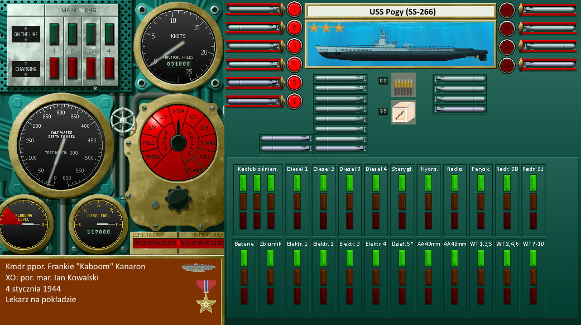Toggle main engine 4 red charging switch
581x325 pixels.
(x=109, y=68)
